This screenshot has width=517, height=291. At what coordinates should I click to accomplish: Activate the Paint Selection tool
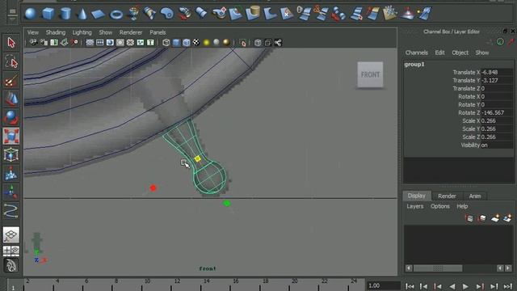[x=11, y=81]
